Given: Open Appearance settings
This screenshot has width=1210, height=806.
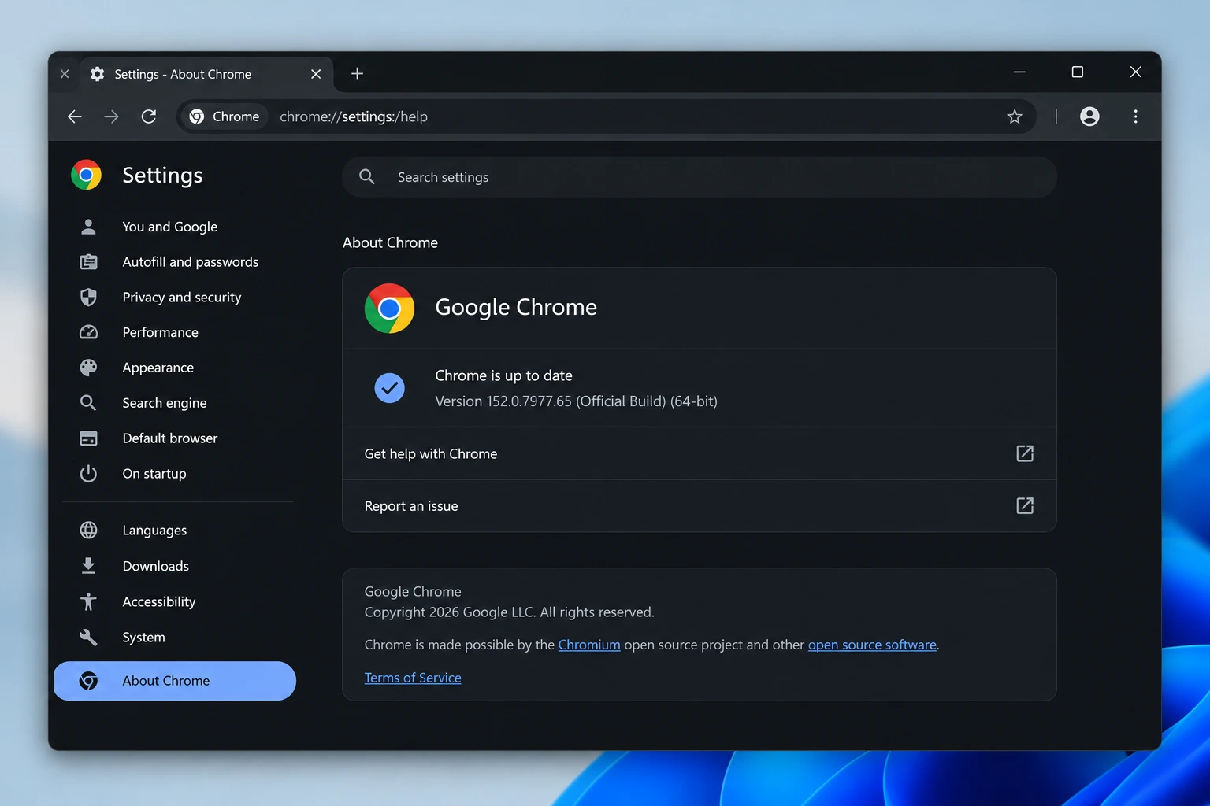Looking at the screenshot, I should pos(158,368).
